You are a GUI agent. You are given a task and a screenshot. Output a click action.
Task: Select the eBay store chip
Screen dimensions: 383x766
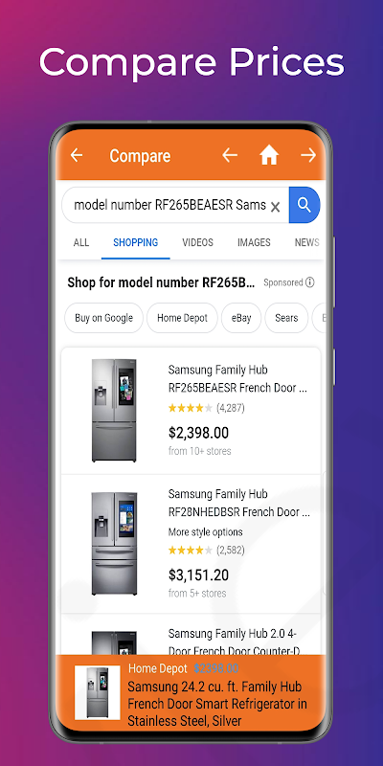tap(241, 318)
